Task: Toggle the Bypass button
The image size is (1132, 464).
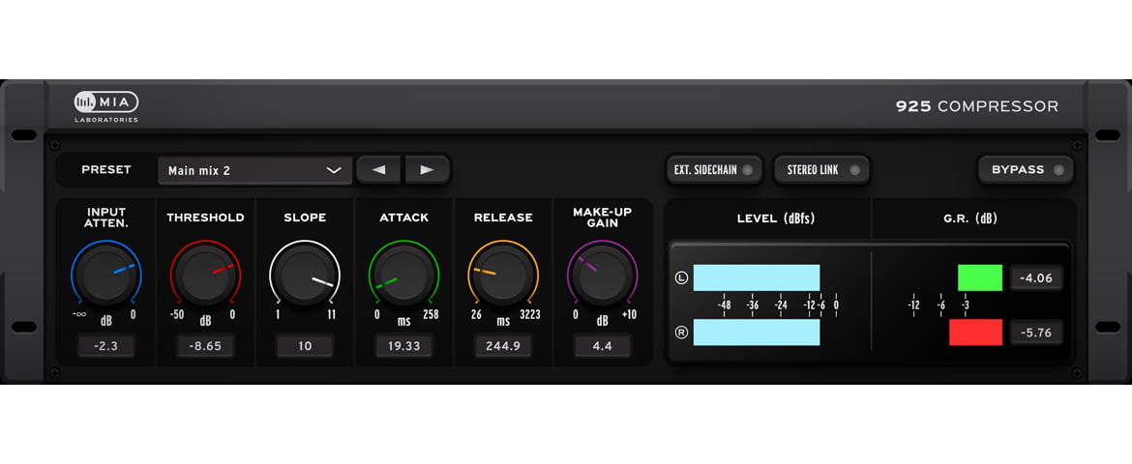Action: click(x=1026, y=170)
